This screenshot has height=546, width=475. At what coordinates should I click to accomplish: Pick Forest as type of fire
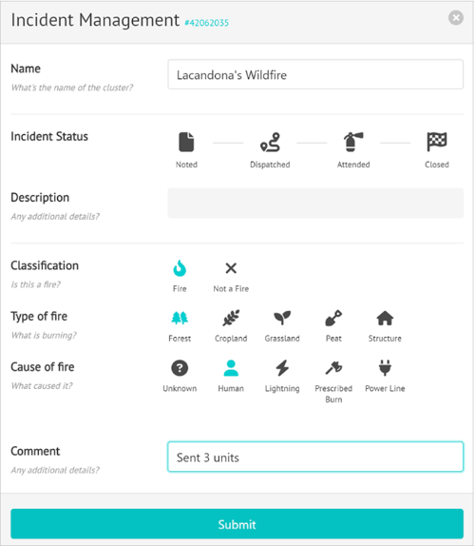click(180, 318)
